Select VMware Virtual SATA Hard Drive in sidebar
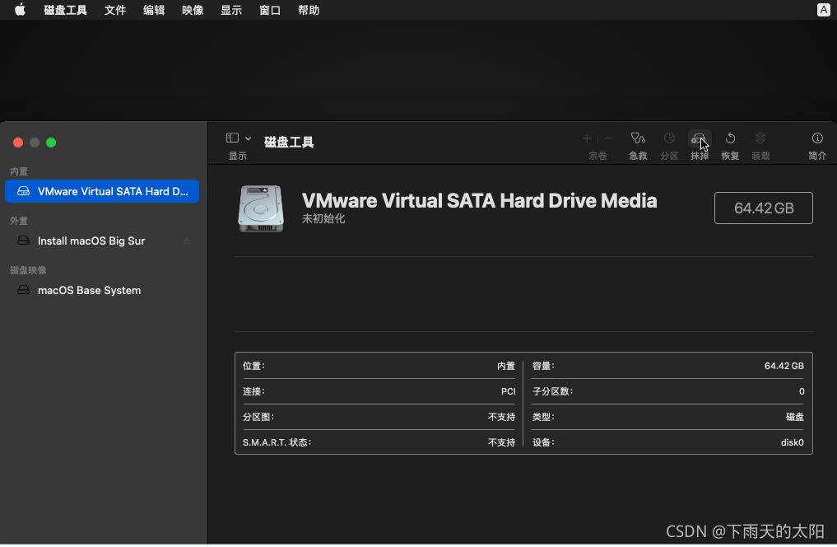The width and height of the screenshot is (837, 547). click(102, 191)
